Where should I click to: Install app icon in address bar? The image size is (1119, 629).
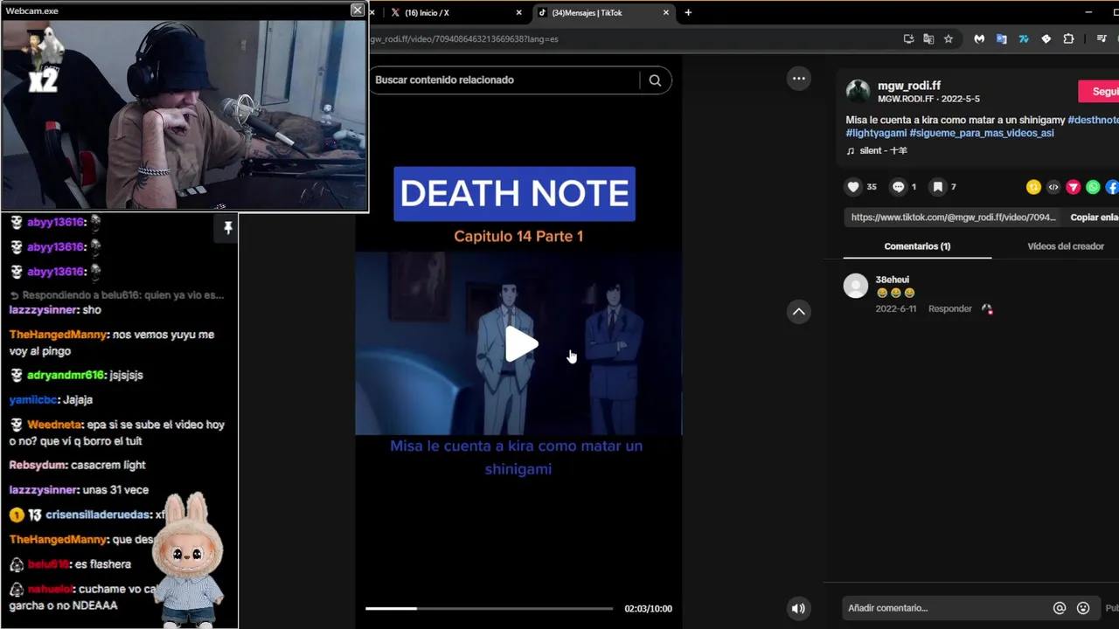pos(909,39)
